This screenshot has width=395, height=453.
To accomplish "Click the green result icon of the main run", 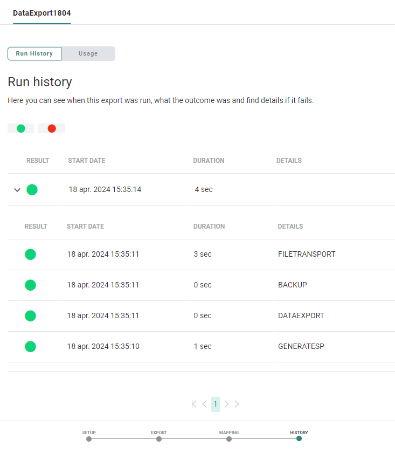I will tap(32, 189).
